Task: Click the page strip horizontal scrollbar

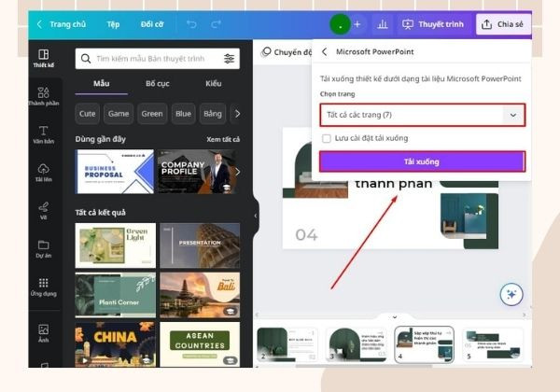Action: (364, 366)
